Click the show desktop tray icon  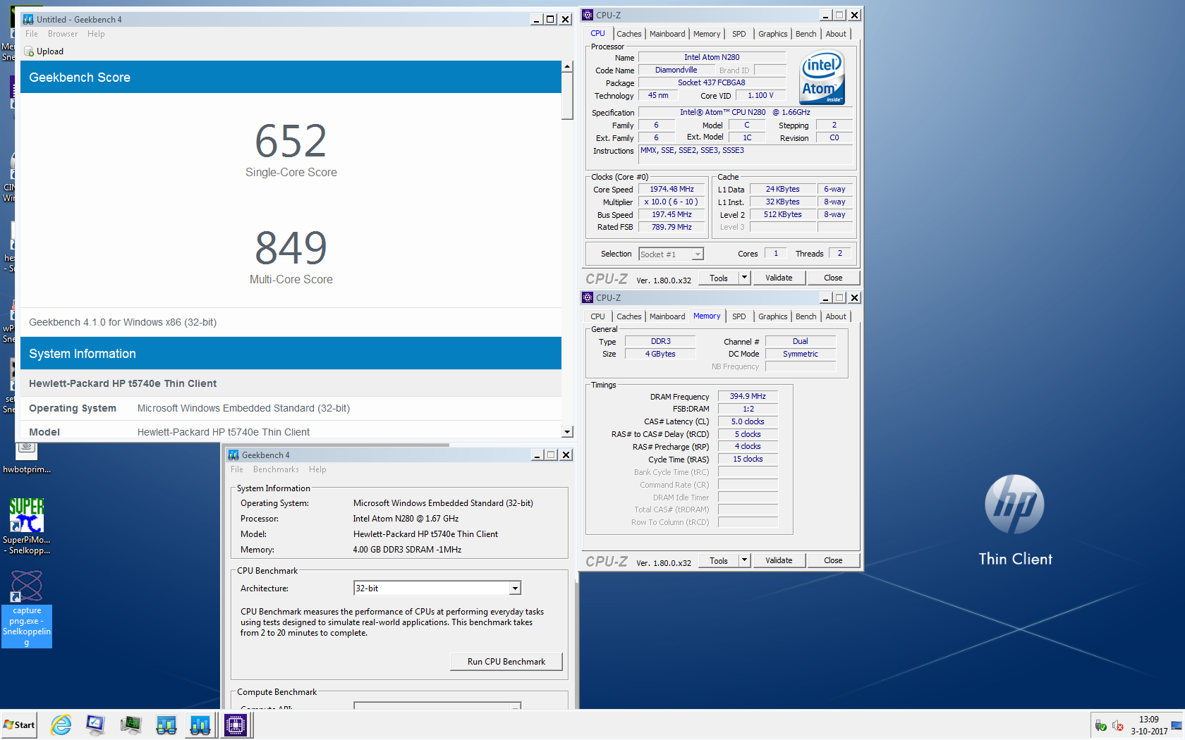click(1177, 725)
